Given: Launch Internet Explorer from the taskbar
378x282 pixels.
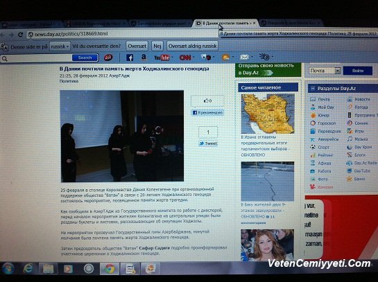Looking at the screenshot, I should [x=28, y=268].
